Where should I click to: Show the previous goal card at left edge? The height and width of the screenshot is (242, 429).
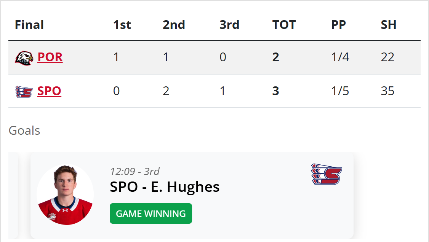[13, 195]
